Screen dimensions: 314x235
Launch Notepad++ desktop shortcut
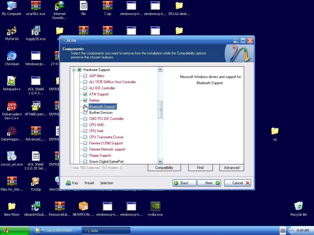pos(12,83)
